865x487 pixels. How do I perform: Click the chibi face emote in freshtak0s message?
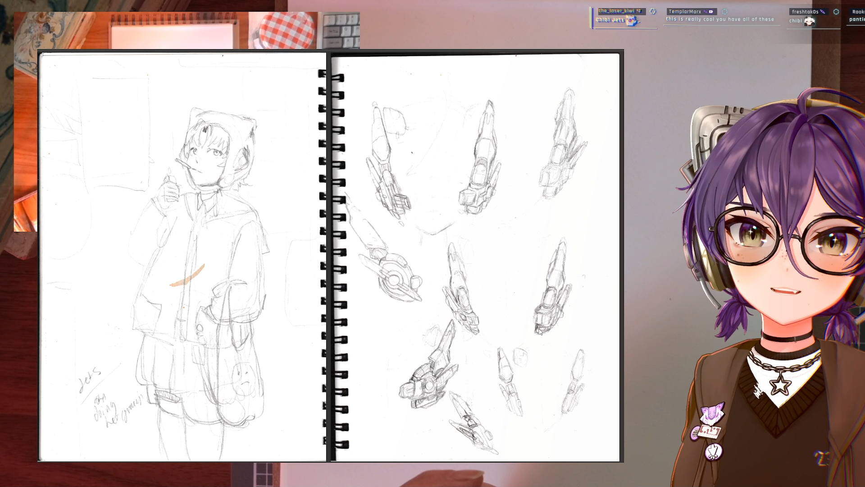[x=810, y=21]
